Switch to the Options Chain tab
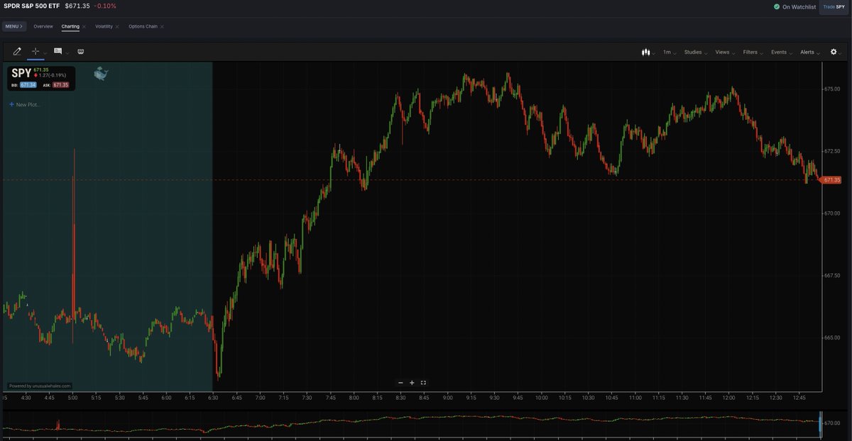Viewport: 852px width, 441px height. click(x=143, y=26)
